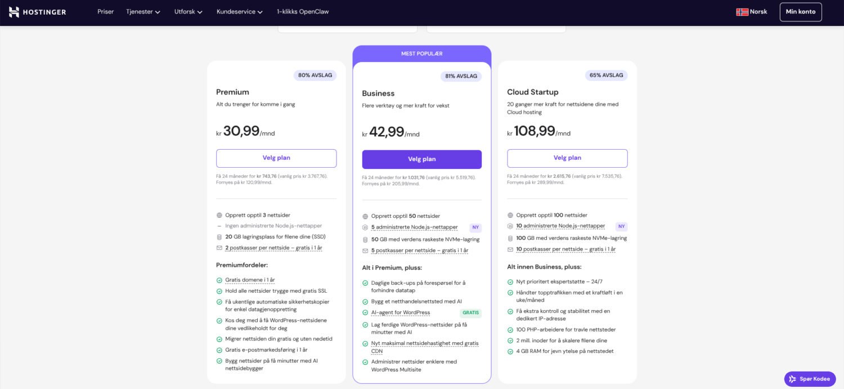Open the Priser menu item
Image resolution: width=844 pixels, height=389 pixels.
click(x=105, y=12)
